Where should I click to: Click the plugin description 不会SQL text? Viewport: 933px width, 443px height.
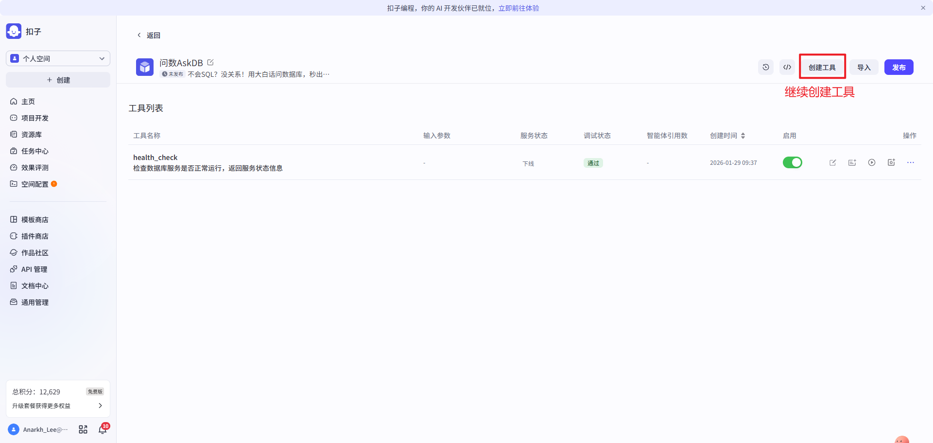[259, 74]
